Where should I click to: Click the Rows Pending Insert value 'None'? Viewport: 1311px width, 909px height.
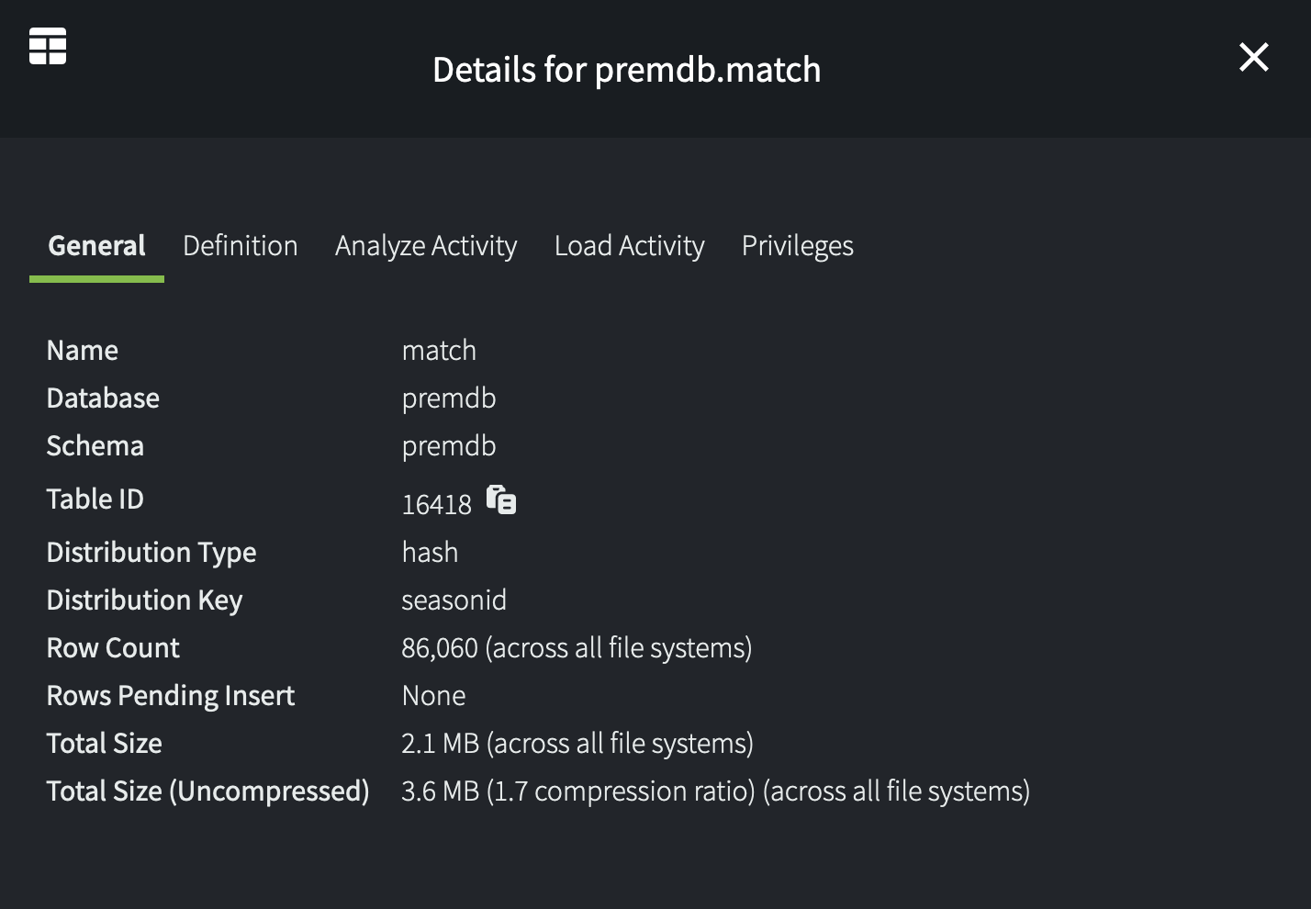433,696
